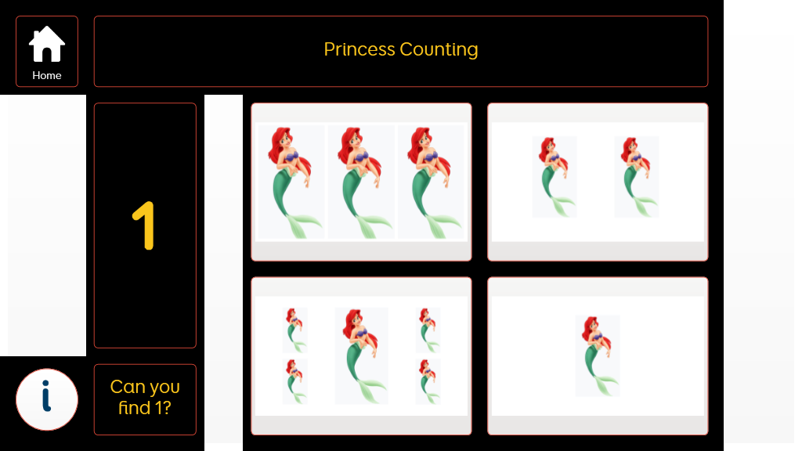This screenshot has height=451, width=802.
Task: Select the card with five mermaids
Action: [x=361, y=356]
